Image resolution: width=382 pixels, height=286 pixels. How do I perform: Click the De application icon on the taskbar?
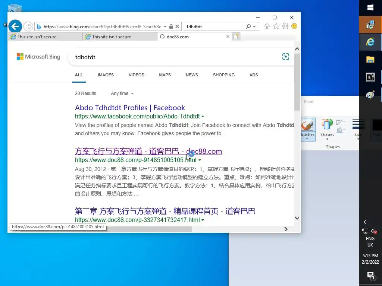370,77
